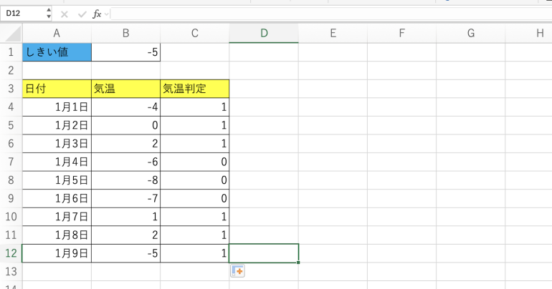Click temperature -7 in row 9
The width and height of the screenshot is (552, 289).
pyautogui.click(x=125, y=198)
